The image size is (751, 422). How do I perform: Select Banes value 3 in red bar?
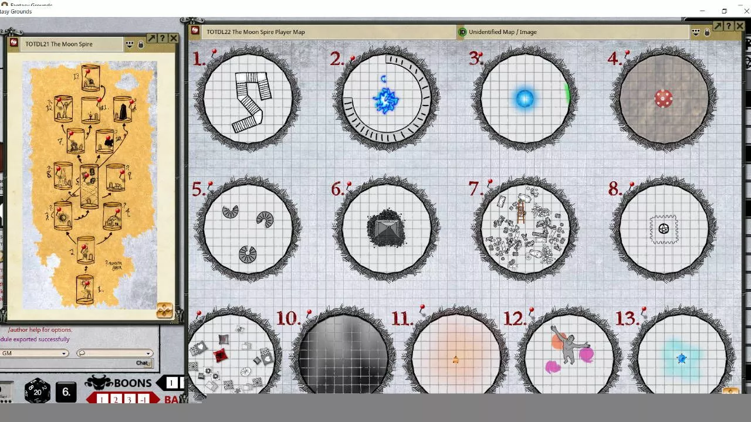pos(130,400)
